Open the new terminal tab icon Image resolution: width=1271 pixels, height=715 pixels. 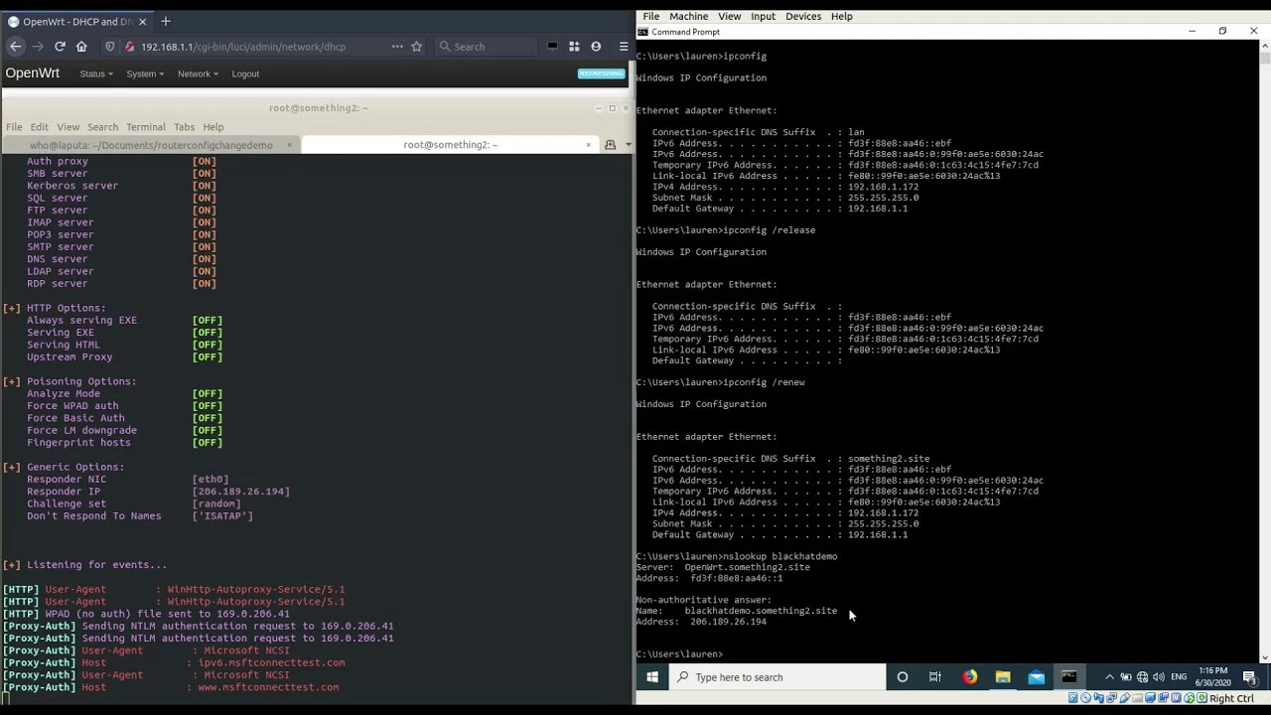pos(610,145)
